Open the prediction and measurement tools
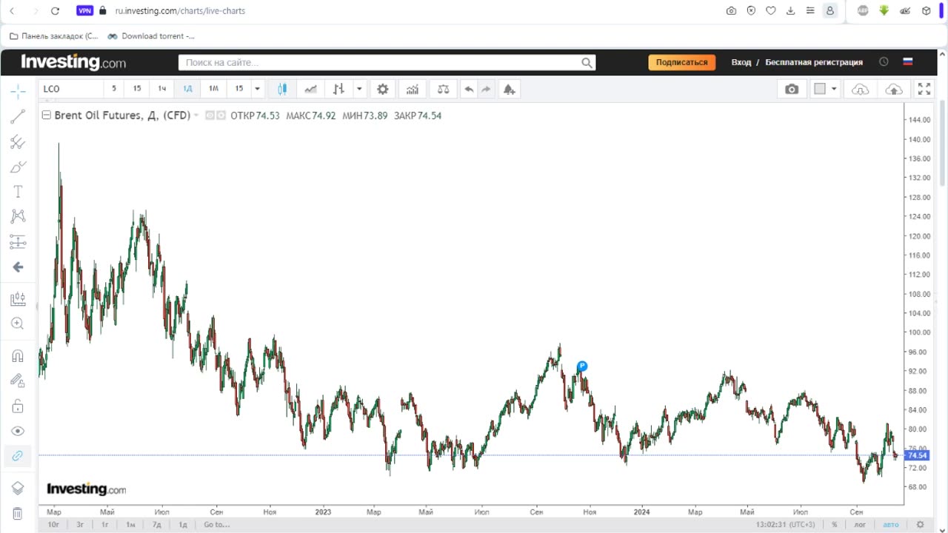Screen dimensions: 948x533 (x=18, y=241)
